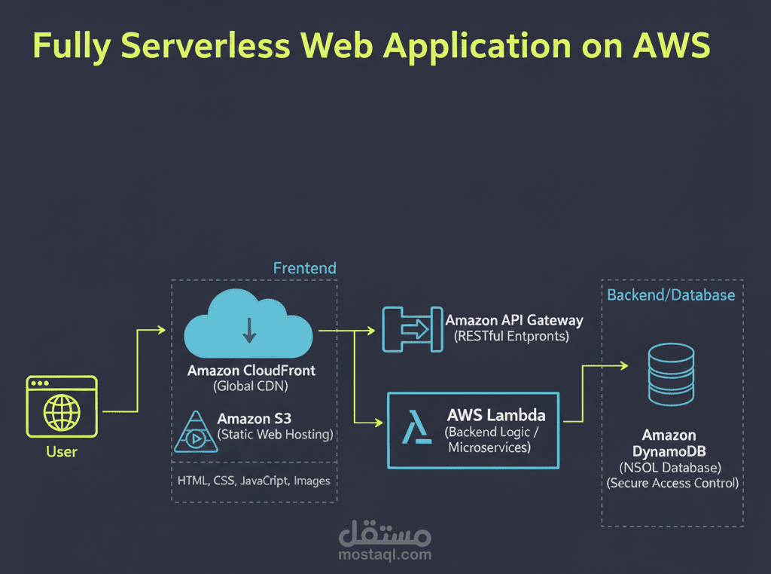771x574 pixels.
Task: Select the AWS Lambda heading text
Action: point(496,415)
